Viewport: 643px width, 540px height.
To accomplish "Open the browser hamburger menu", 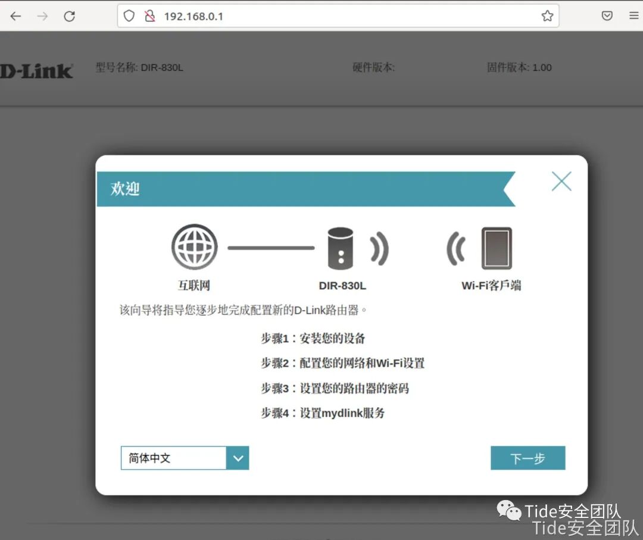I will coord(633,15).
